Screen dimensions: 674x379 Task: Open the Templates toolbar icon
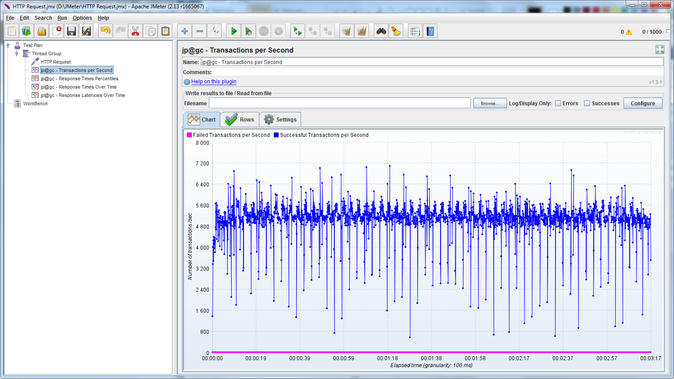pyautogui.click(x=27, y=31)
